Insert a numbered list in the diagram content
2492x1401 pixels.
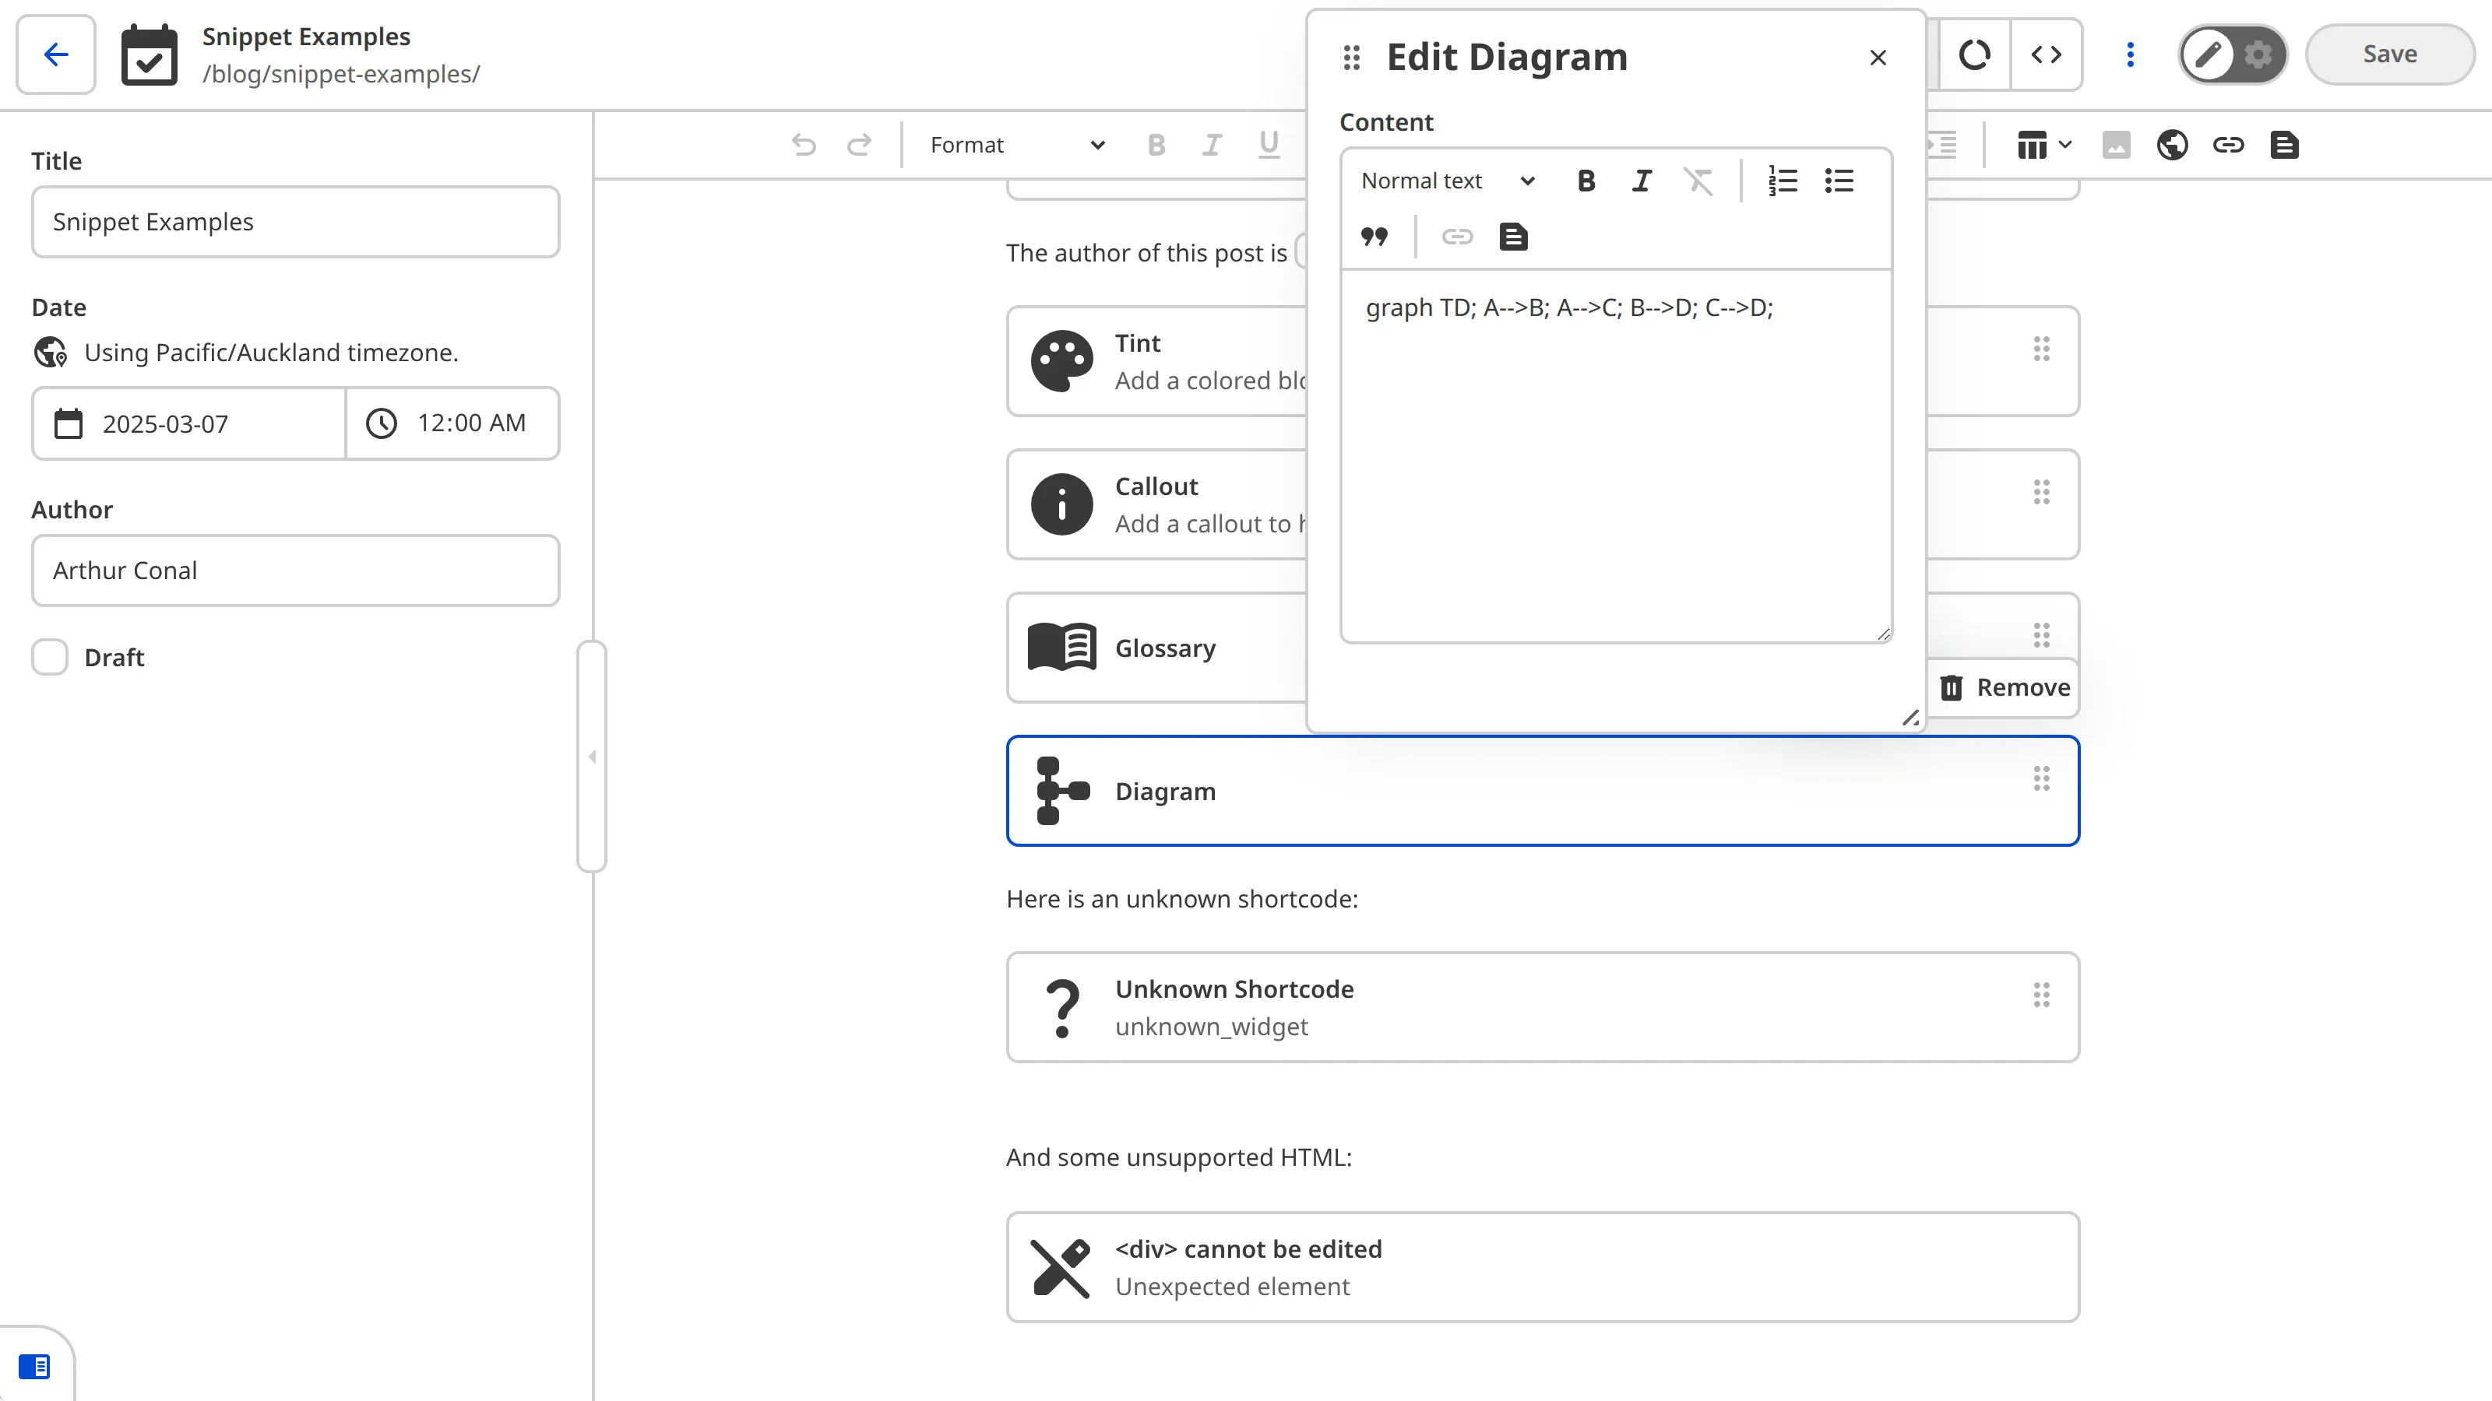coord(1783,180)
